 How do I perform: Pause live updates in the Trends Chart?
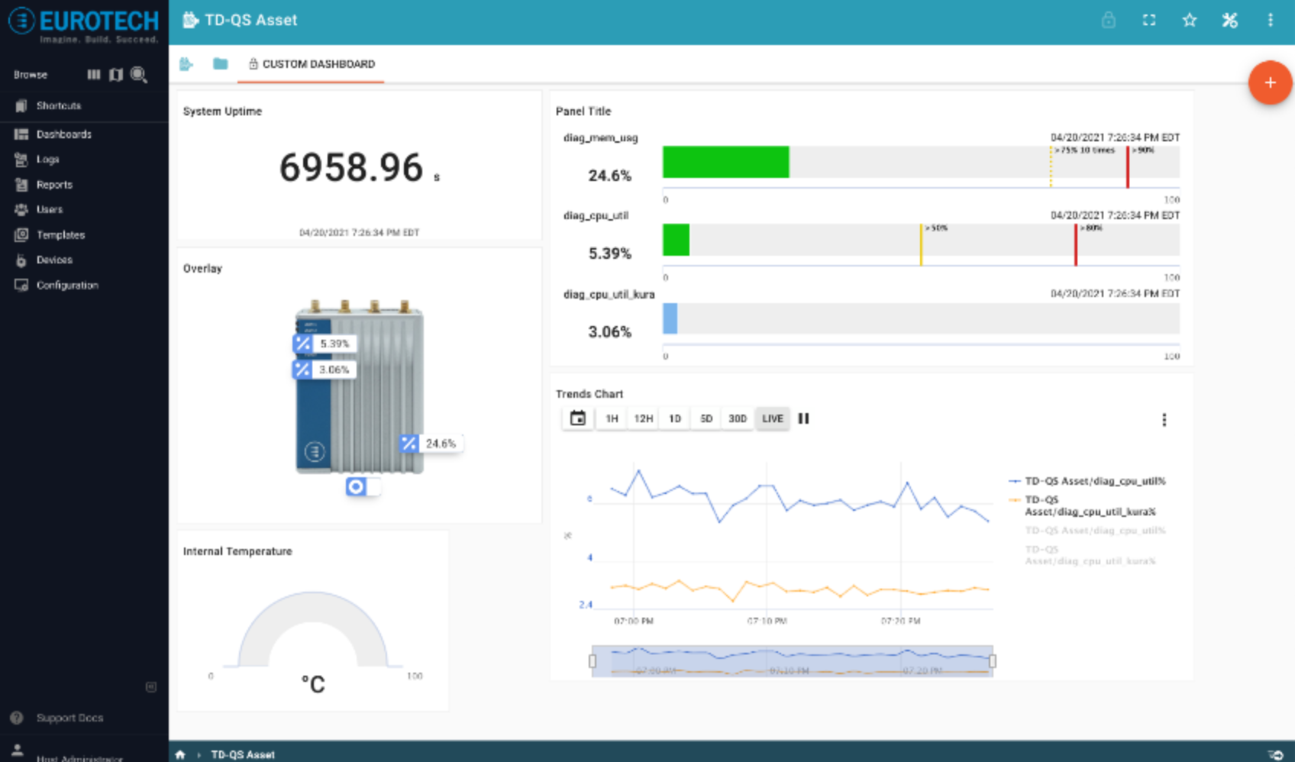(x=803, y=418)
